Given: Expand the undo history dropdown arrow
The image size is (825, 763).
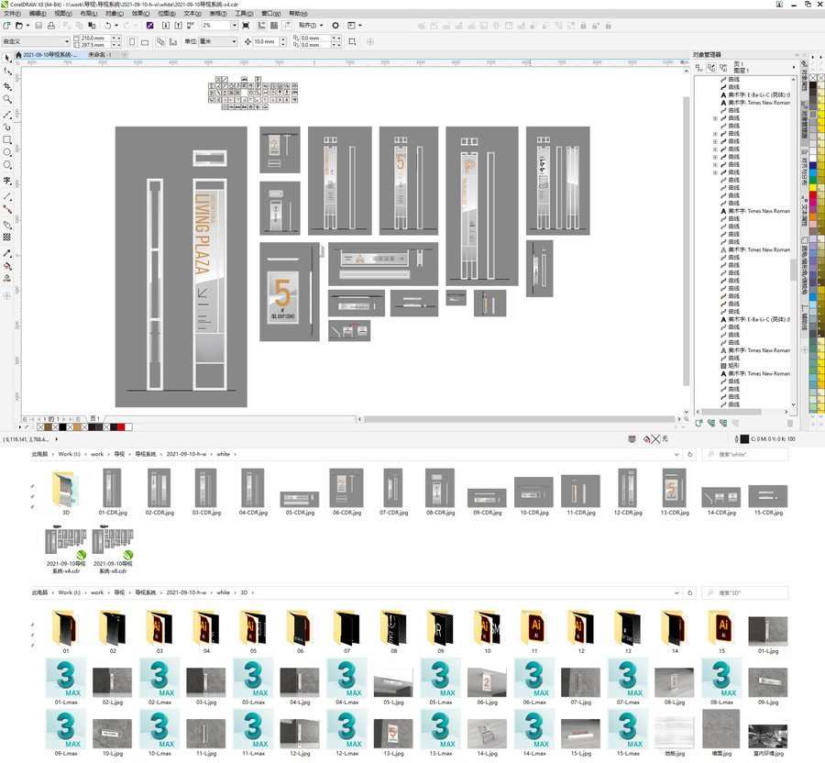Looking at the screenshot, I should [116, 26].
